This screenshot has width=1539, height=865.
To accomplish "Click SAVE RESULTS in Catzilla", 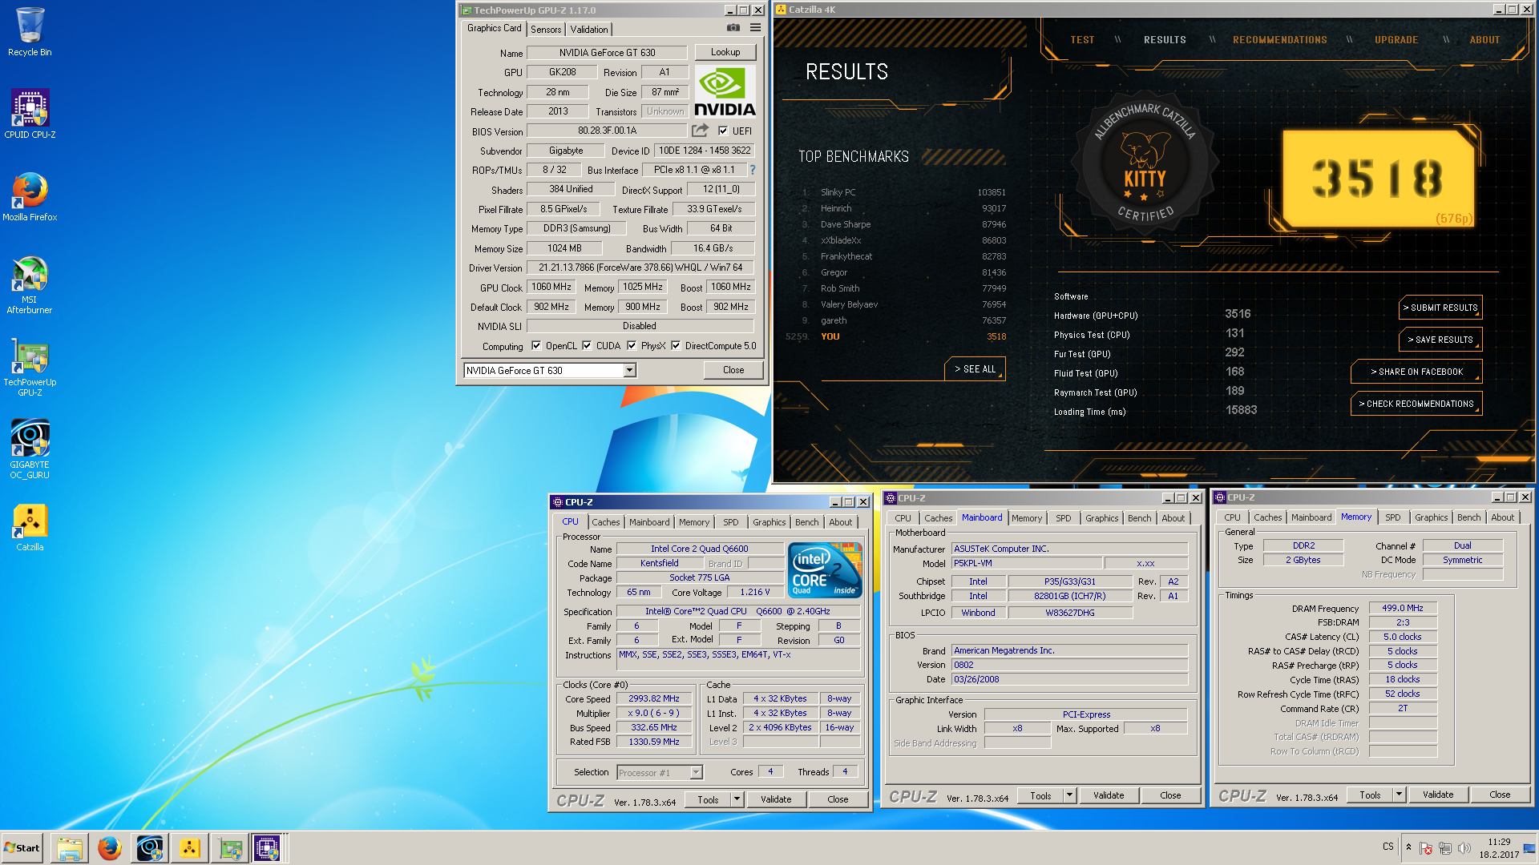I will tap(1440, 340).
